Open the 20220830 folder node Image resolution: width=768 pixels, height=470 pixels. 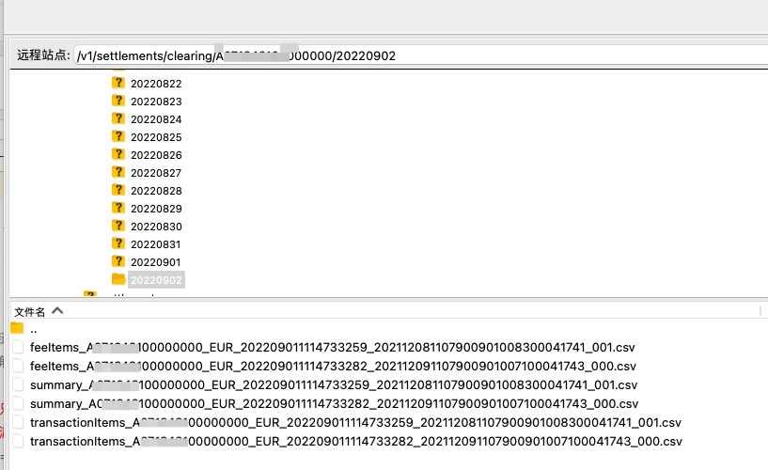(156, 227)
